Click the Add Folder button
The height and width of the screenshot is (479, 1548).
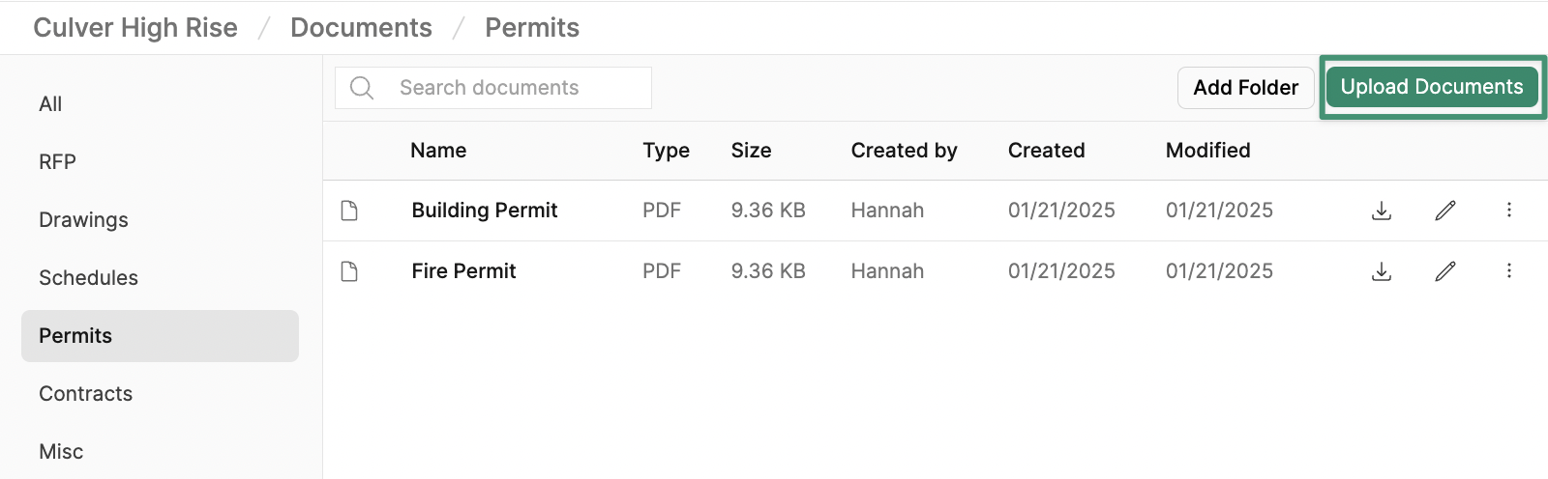click(1246, 88)
